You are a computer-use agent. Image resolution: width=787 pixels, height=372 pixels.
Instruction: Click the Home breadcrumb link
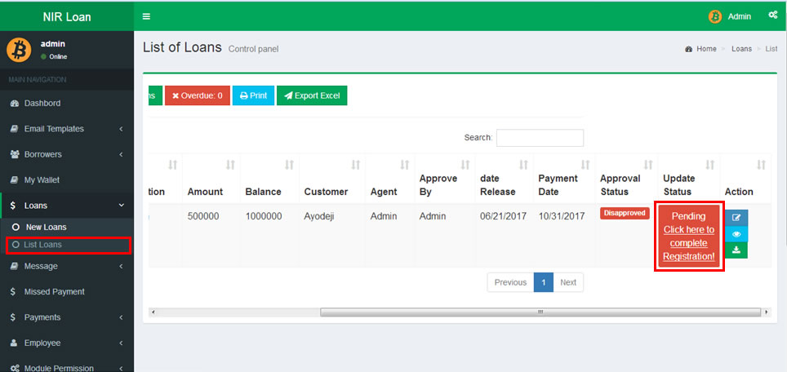[700, 49]
